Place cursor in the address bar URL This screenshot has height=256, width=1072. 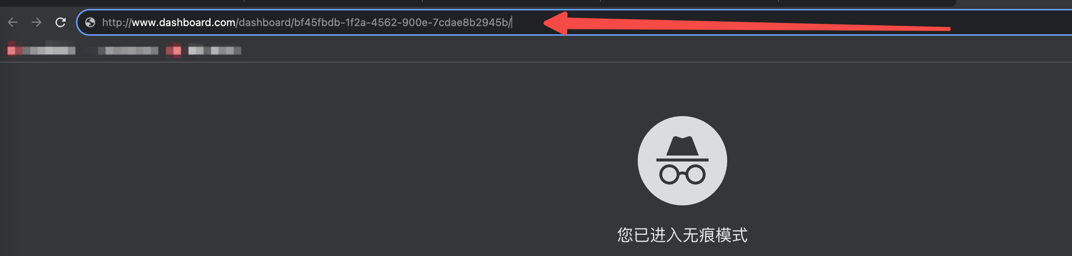click(x=307, y=22)
